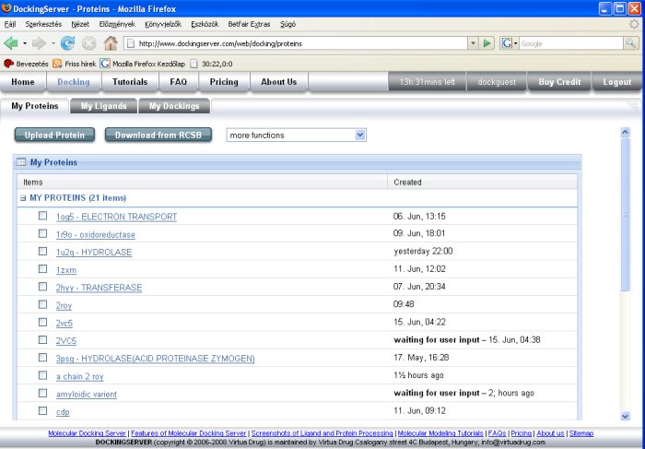Click the My Proteins panel grid icon
The image size is (645, 449).
tap(21, 162)
